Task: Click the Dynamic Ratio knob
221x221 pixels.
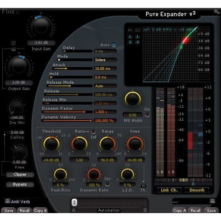Action: click(94, 175)
